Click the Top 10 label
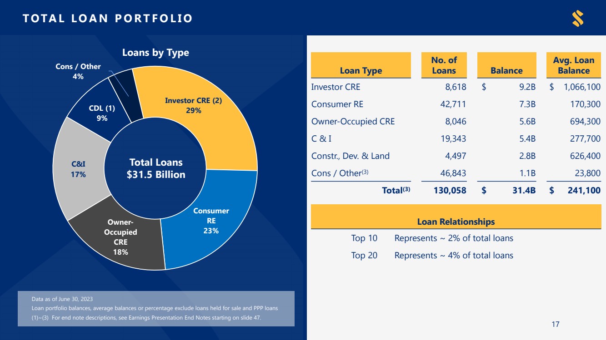This screenshot has height=340, width=606. [x=364, y=238]
